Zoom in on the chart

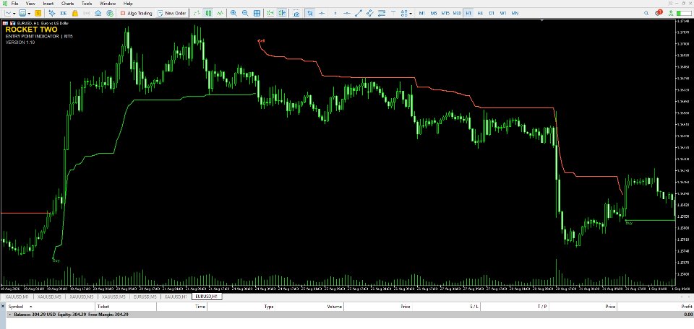click(x=234, y=13)
